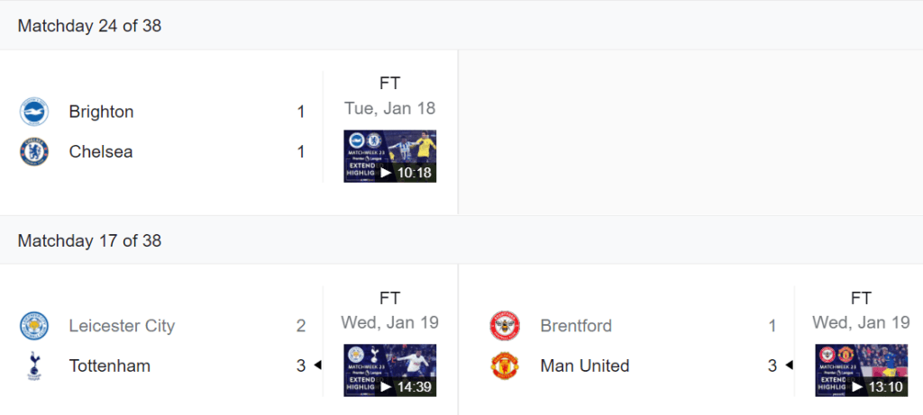Click the Brighton club crest

coord(34,112)
